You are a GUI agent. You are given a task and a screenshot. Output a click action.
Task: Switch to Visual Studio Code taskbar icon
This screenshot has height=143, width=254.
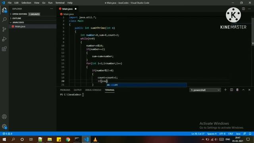pyautogui.click(x=86, y=139)
